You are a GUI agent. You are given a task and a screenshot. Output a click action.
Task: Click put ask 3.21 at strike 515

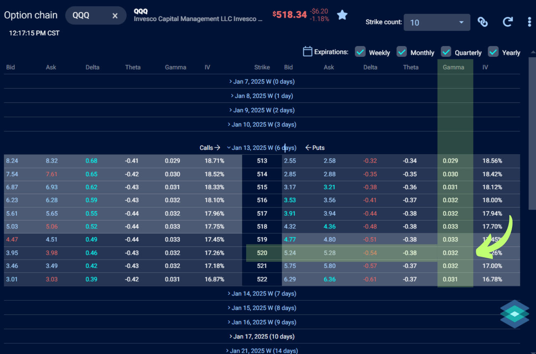pos(329,187)
